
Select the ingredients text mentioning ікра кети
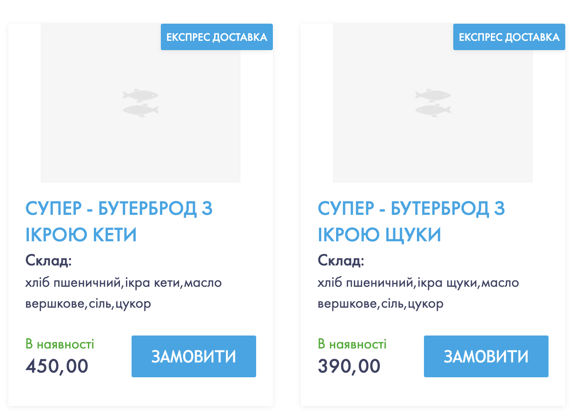click(x=124, y=293)
